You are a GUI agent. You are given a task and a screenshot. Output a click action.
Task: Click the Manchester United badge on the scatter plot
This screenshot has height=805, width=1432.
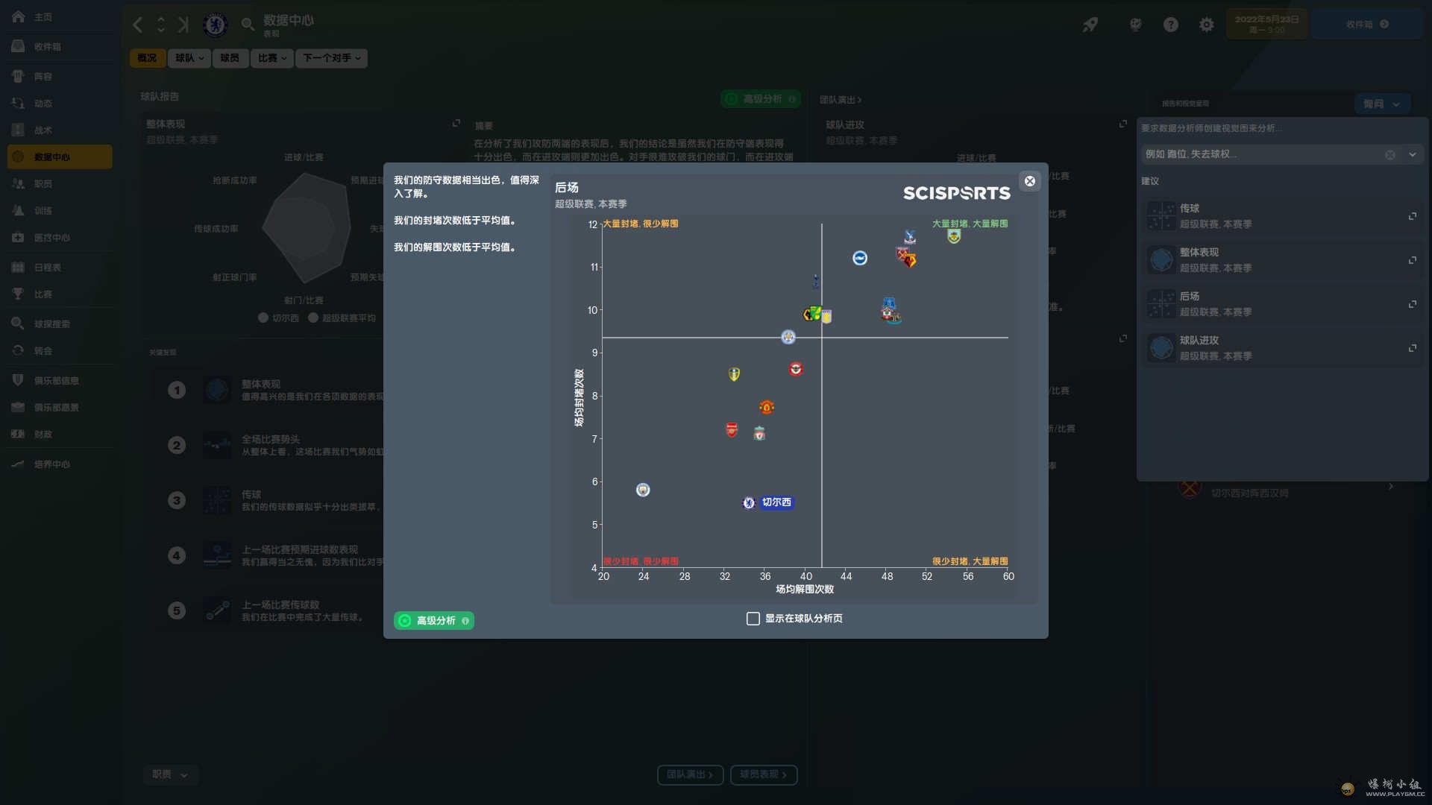tap(767, 407)
